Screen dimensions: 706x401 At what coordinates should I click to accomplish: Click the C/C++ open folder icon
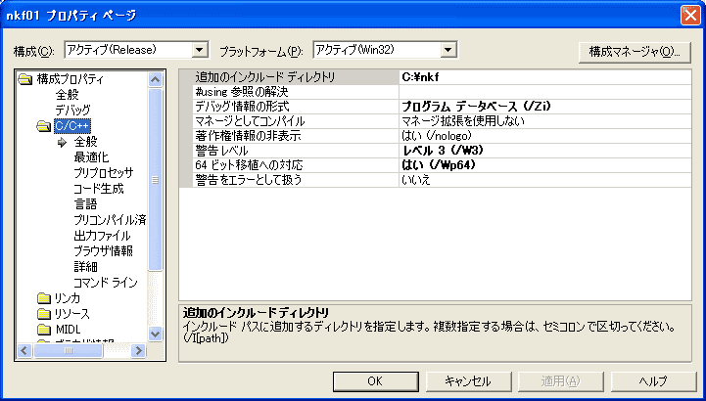(44, 127)
